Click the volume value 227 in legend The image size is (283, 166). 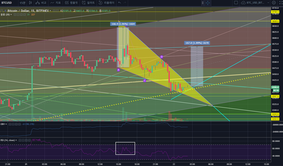tap(33, 15)
